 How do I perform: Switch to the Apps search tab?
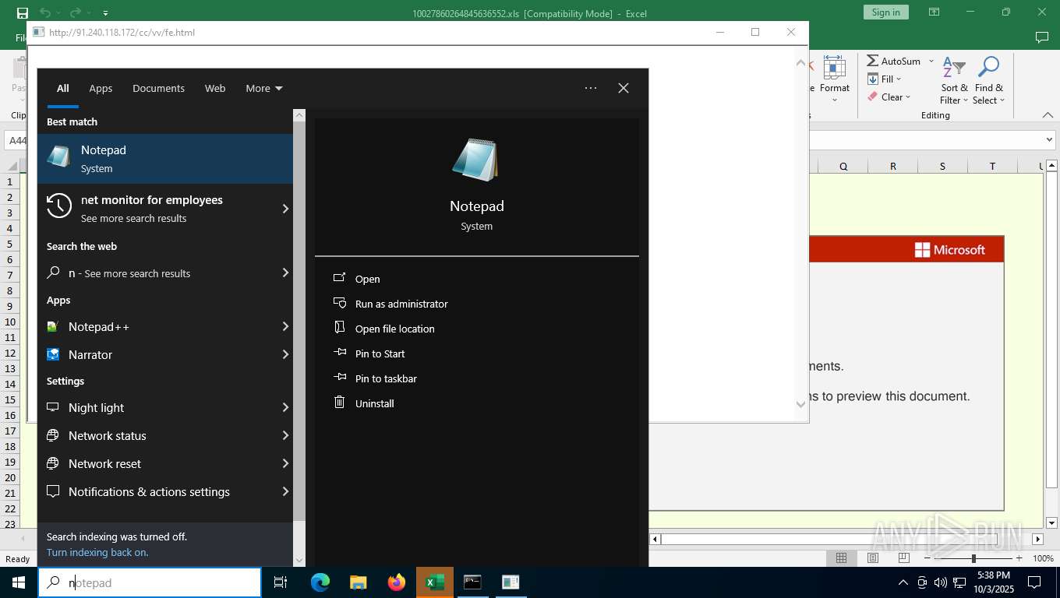click(101, 88)
